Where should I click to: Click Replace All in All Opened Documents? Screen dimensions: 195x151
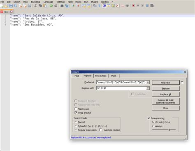tap(166, 101)
